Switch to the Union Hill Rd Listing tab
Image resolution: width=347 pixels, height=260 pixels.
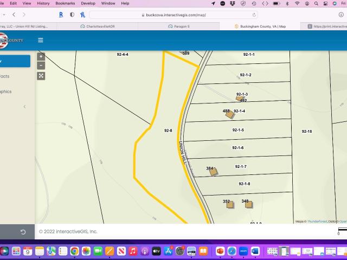[x=28, y=27]
